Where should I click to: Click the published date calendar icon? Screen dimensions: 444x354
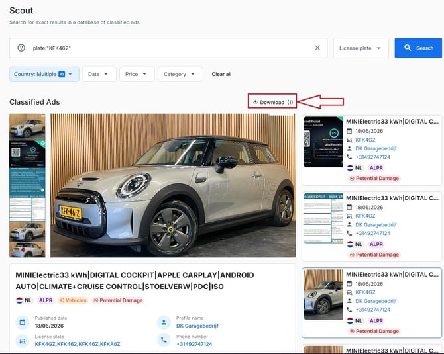[x=23, y=322]
